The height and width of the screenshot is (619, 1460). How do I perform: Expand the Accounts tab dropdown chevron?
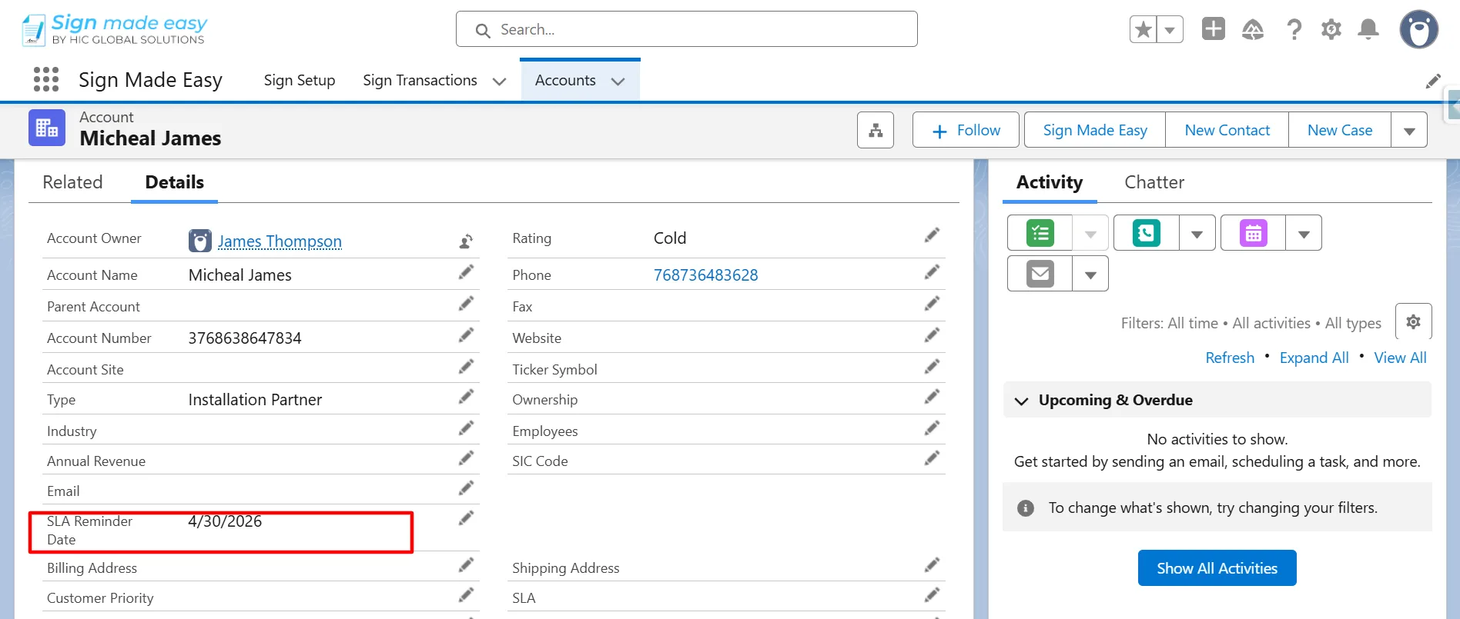(618, 82)
